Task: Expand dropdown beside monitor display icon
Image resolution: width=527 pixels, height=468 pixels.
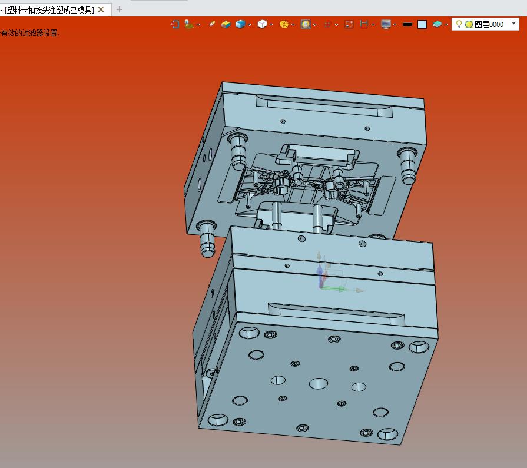Action: pyautogui.click(x=395, y=25)
